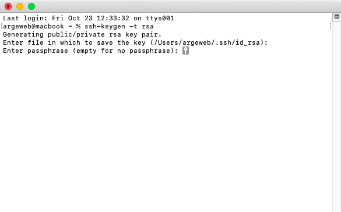Click the left bracket mark before argeweb@macbook
The image size is (341, 212).
tap(2, 26)
